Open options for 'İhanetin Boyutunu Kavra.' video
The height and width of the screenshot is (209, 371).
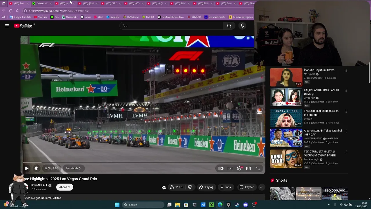pos(346,71)
